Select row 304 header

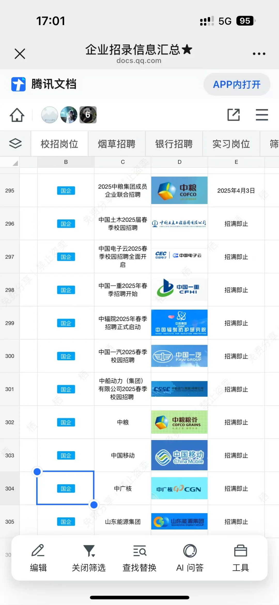point(10,488)
